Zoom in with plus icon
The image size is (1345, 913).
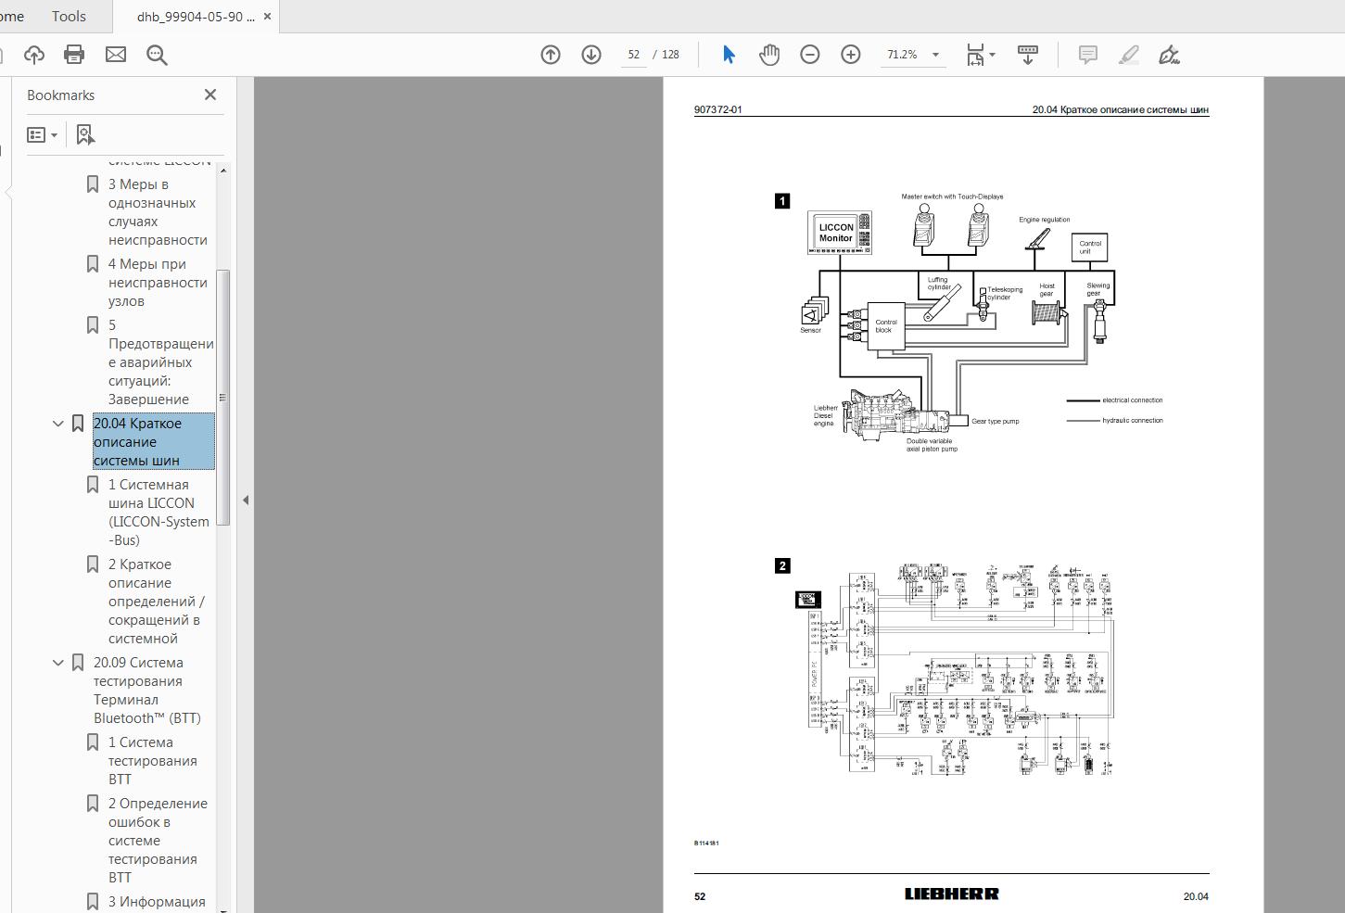click(x=851, y=55)
